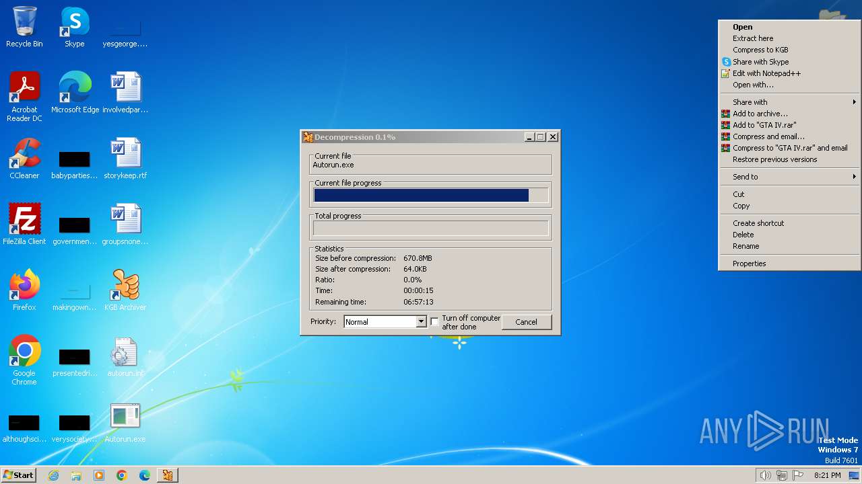Click the Total progress bar
The image size is (862, 484).
click(431, 229)
